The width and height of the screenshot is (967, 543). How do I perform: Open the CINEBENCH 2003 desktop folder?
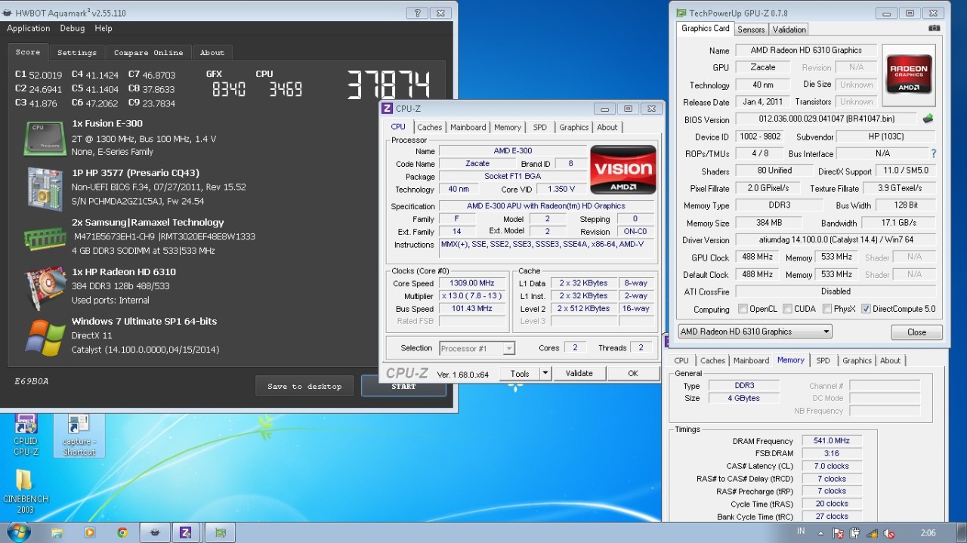(x=26, y=491)
